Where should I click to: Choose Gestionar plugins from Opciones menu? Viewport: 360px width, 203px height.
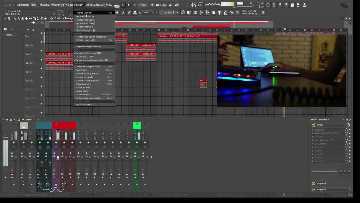click(x=94, y=30)
